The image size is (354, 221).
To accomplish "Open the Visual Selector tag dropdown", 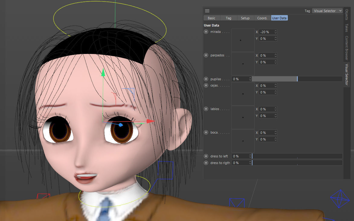I will [327, 11].
